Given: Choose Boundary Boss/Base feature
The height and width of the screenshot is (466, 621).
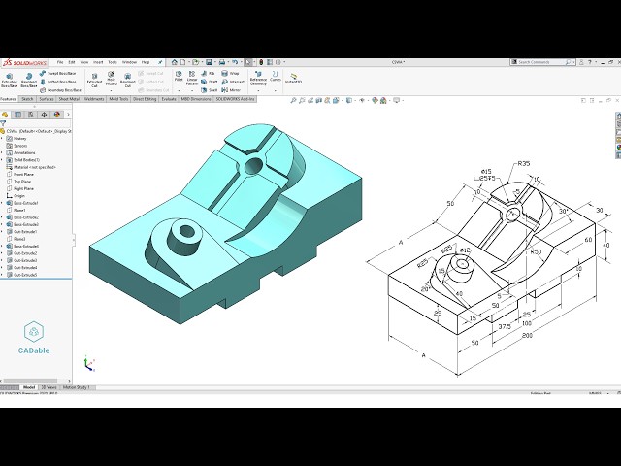Looking at the screenshot, I should coord(60,90).
